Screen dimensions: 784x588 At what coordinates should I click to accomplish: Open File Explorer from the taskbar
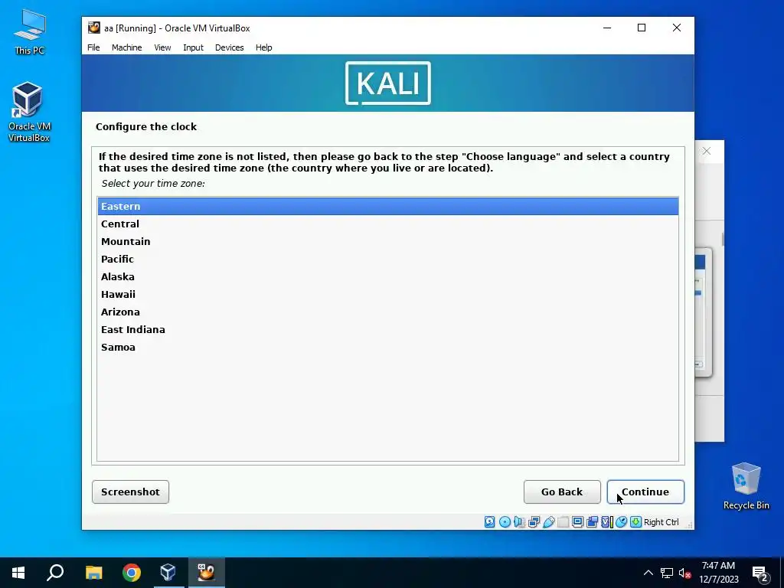(93, 573)
